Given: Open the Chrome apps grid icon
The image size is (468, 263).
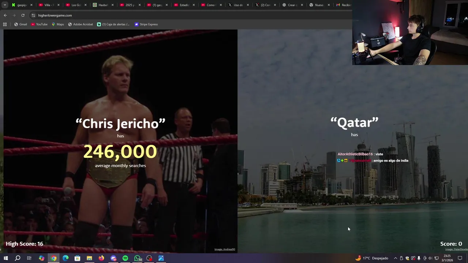Looking at the screenshot, I should (5, 24).
